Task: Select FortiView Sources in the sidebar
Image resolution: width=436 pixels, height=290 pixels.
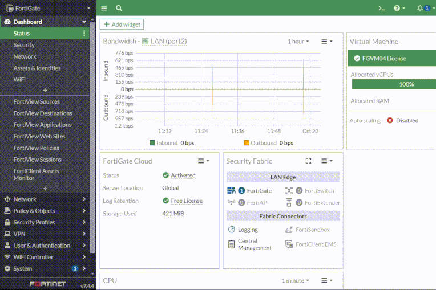Action: tap(37, 102)
